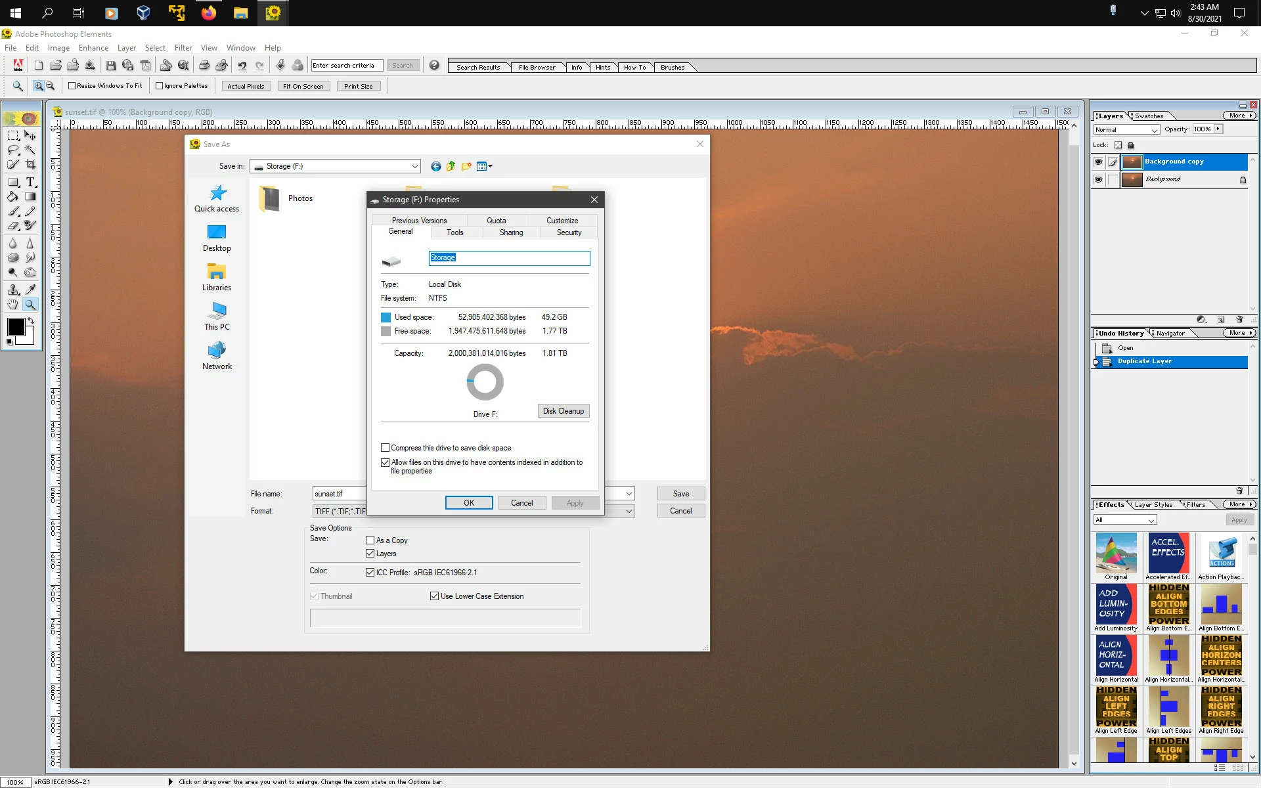Switch to the Tools tab
Image resolution: width=1261 pixels, height=788 pixels.
pos(454,232)
